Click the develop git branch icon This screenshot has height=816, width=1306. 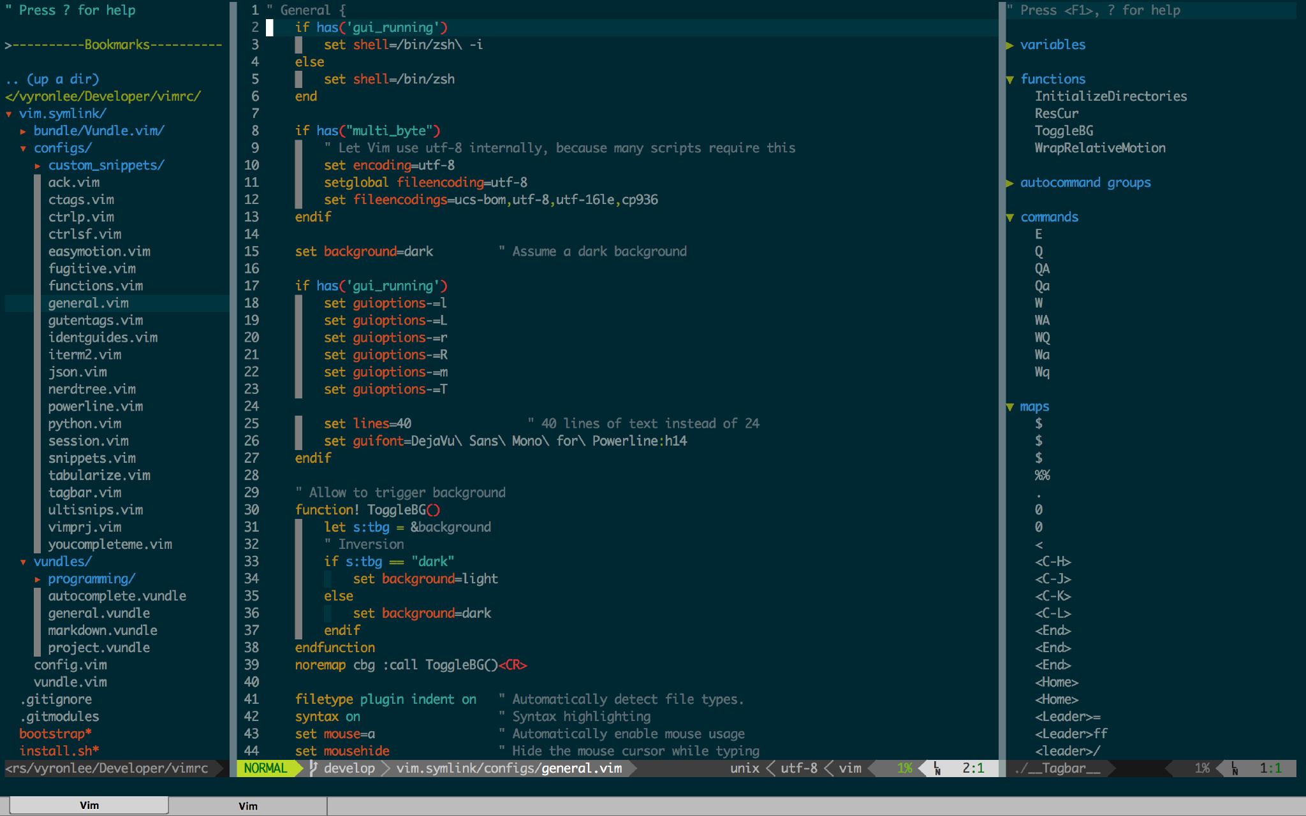[x=314, y=768]
